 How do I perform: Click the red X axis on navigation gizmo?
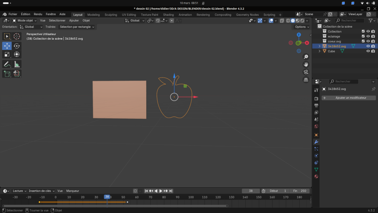(307, 43)
